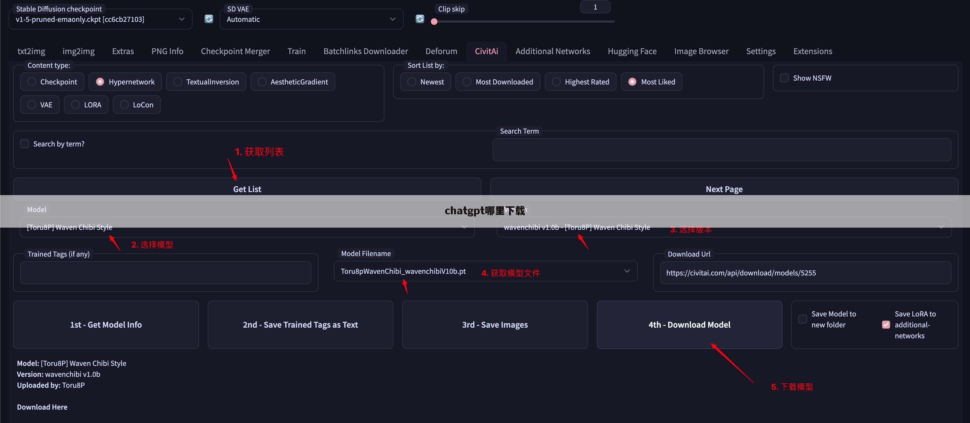Screen dimensions: 970x423
Task: Expand the Model dropdown
Action: pyautogui.click(x=247, y=227)
